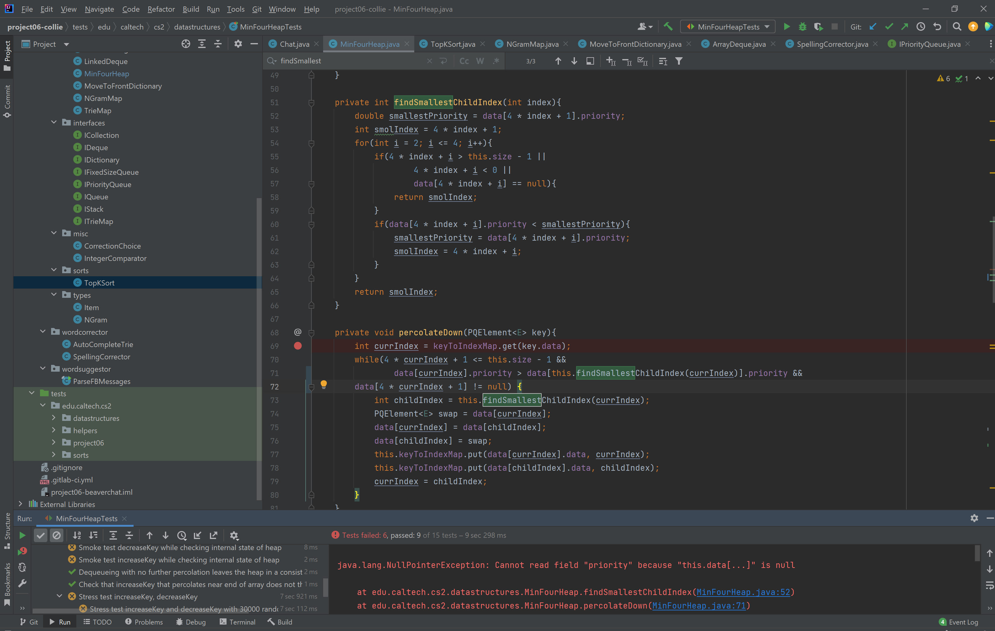The height and width of the screenshot is (631, 995).
Task: Toggle Show Passed tests checkmark button
Action: (x=41, y=535)
